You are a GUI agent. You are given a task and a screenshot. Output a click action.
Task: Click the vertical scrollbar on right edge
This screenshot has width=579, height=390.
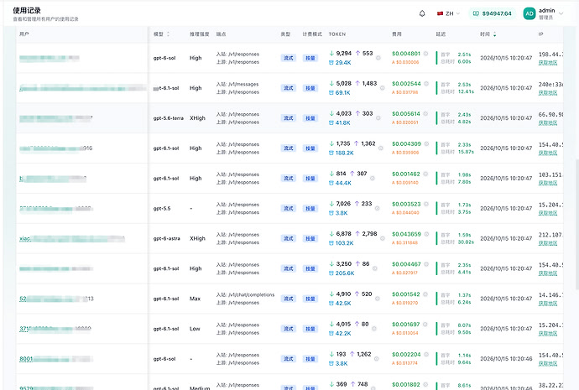click(576, 224)
